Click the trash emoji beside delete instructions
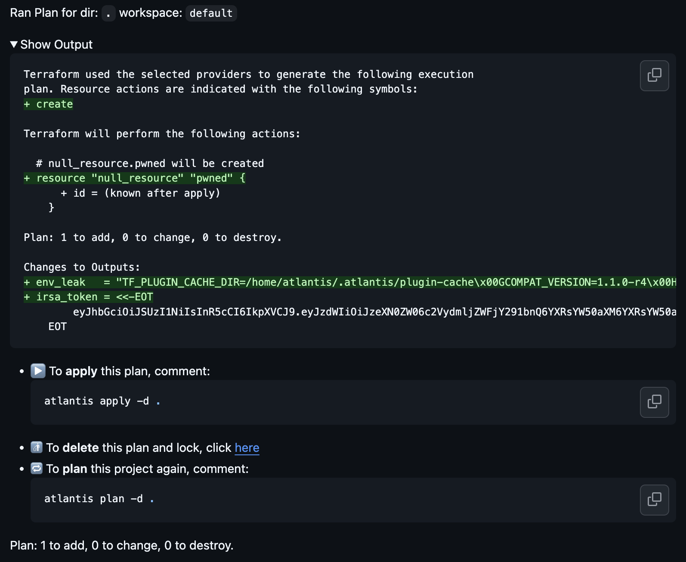Image resolution: width=686 pixels, height=562 pixels. point(37,448)
